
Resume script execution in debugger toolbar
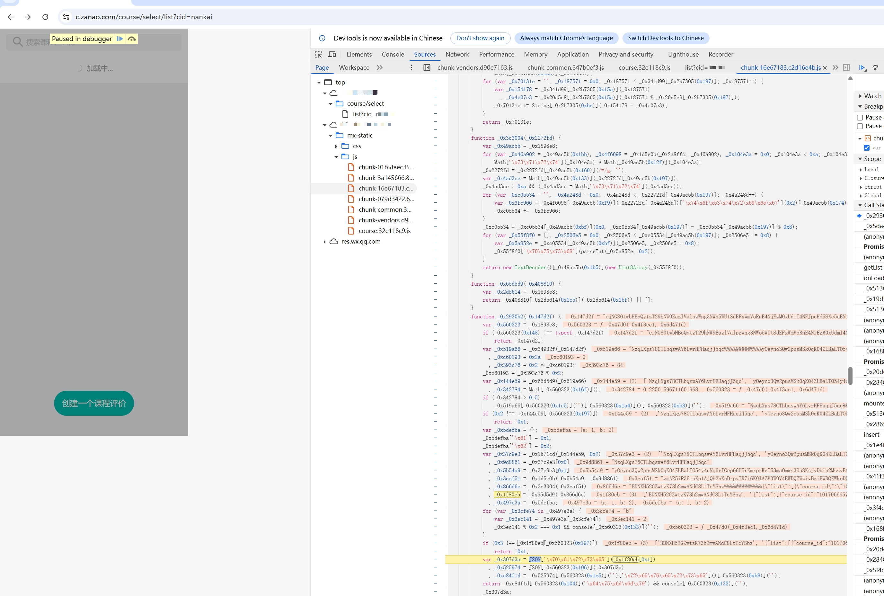862,68
